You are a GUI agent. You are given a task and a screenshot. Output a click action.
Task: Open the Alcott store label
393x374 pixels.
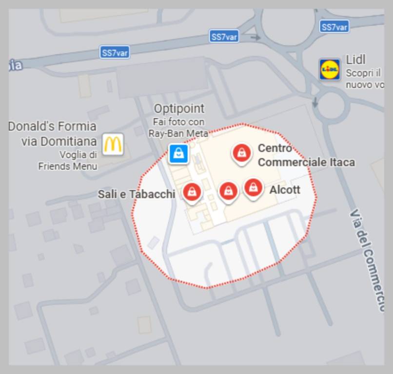(x=285, y=190)
